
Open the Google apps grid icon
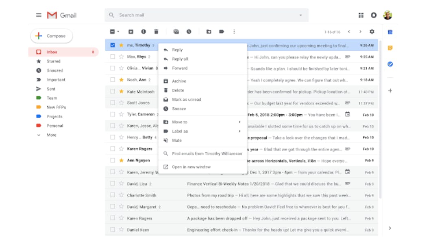361,15
